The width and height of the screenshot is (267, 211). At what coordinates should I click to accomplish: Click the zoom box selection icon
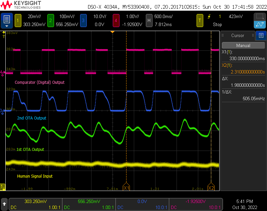point(259,17)
